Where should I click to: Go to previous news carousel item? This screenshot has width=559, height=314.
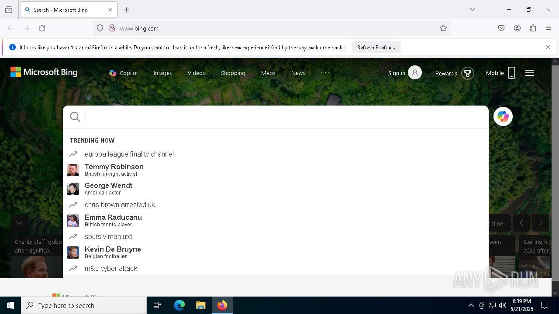521,223
